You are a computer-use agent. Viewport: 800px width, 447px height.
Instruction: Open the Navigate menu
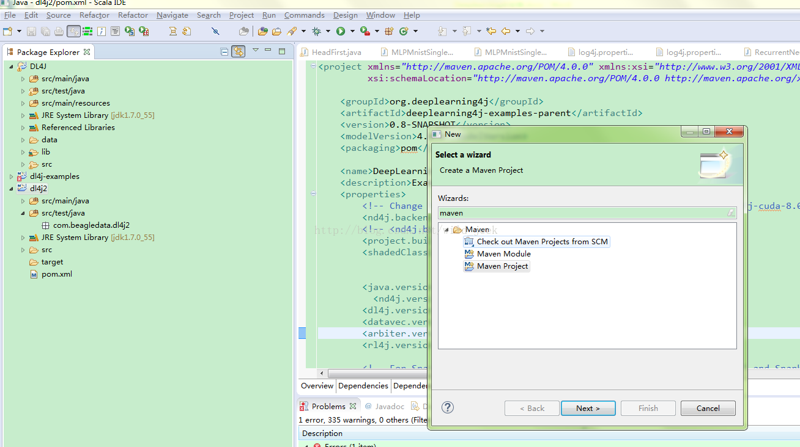[172, 15]
